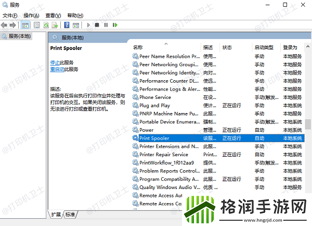Select the Peer Networking Identity service name
This screenshot has width=312, height=226.
(x=170, y=73)
